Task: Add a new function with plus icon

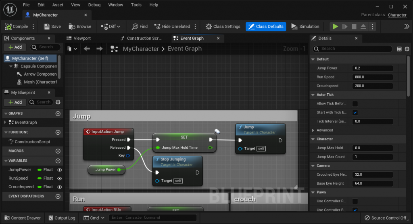Action: [58, 132]
